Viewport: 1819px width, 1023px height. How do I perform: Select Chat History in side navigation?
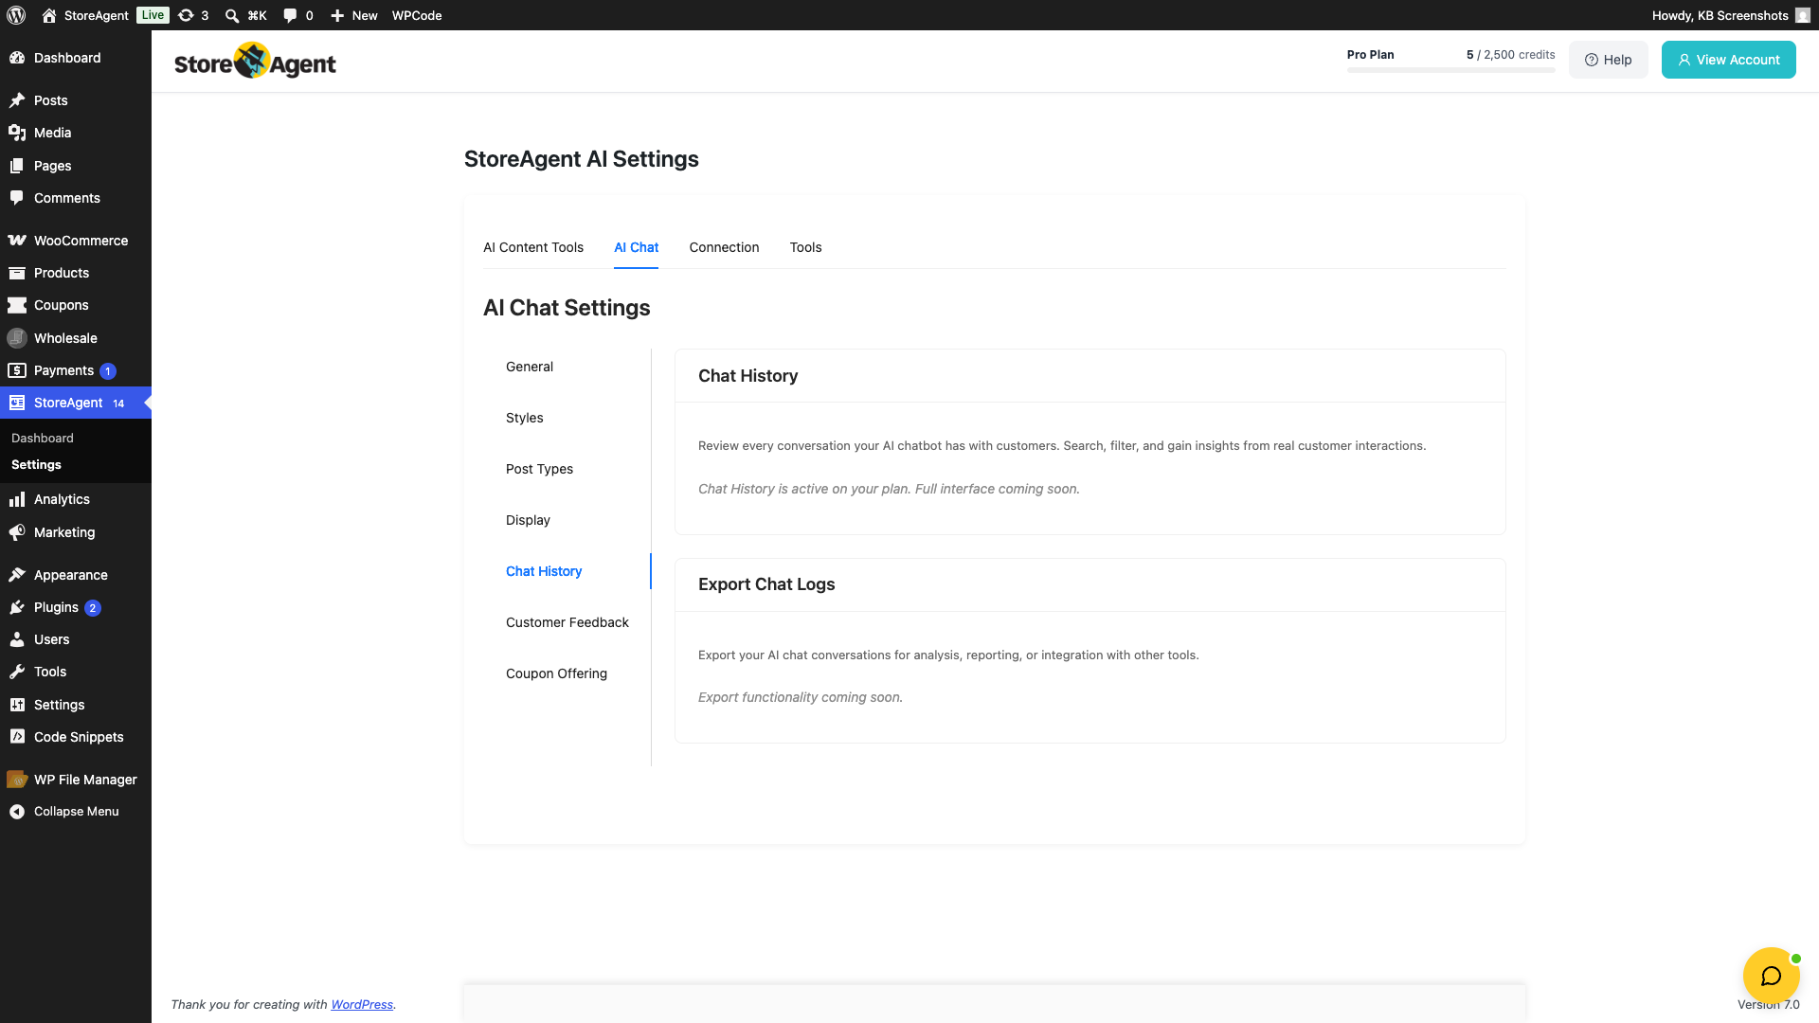[544, 571]
